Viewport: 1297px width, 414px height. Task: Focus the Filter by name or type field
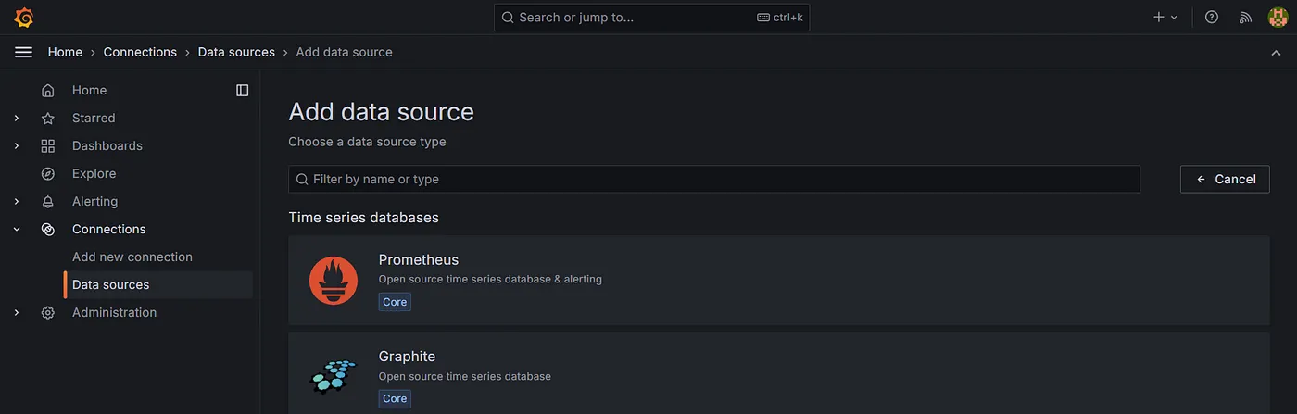(713, 180)
